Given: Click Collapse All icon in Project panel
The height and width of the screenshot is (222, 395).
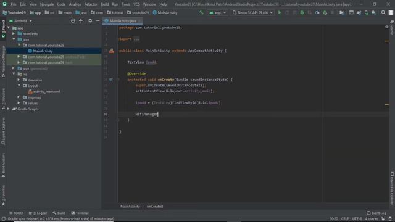Looking at the screenshot, I should [81, 20].
